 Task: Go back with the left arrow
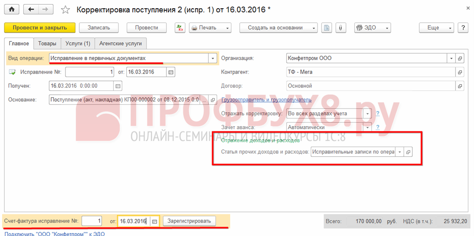pyautogui.click(x=31, y=9)
